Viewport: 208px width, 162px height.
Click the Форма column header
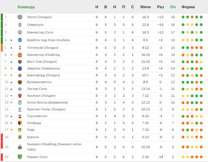coord(188,7)
